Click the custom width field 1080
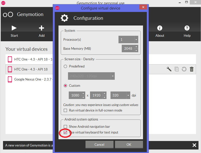 point(75,95)
